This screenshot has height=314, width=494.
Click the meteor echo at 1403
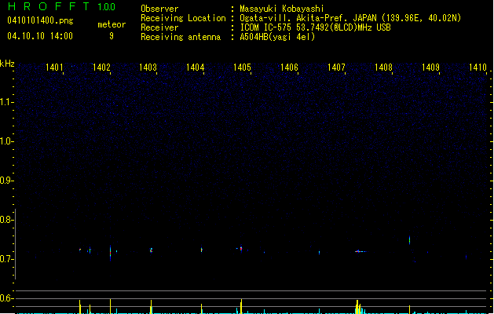click(x=152, y=250)
